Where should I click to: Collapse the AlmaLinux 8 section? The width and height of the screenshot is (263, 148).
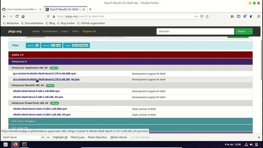[x=131, y=62]
